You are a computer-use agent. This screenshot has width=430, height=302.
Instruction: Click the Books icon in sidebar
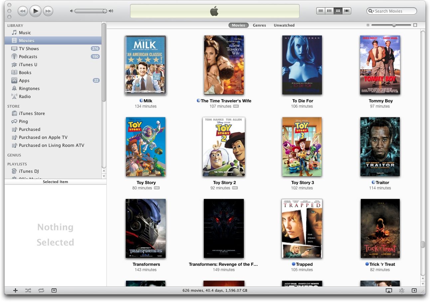coord(14,72)
